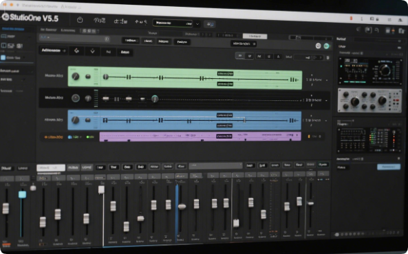
Task: Click the power-shaped icon in the top toolbar
Action: click(x=80, y=20)
